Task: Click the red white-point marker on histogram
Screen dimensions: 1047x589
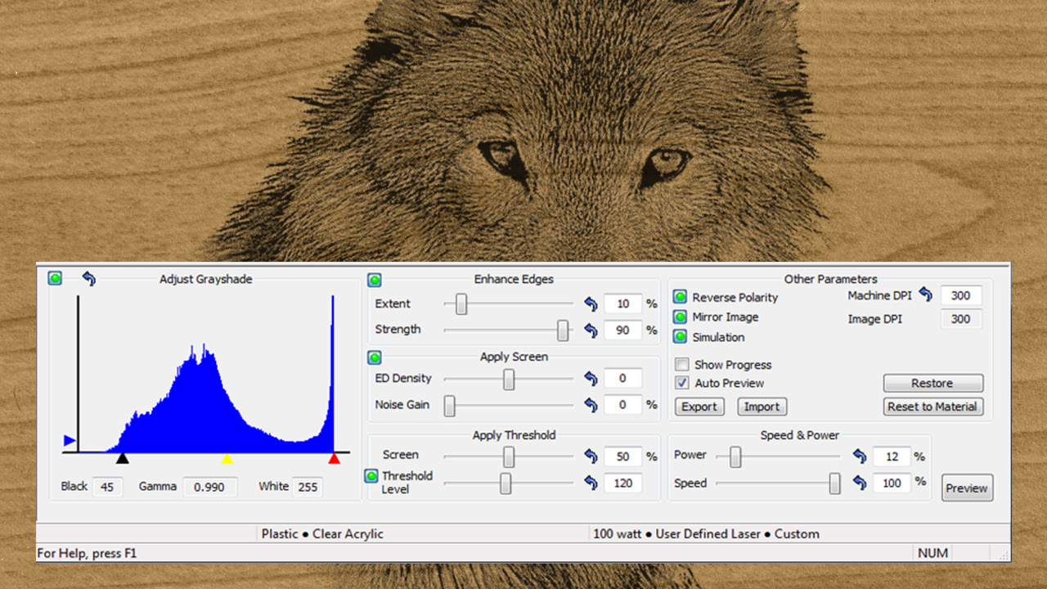Action: [334, 459]
